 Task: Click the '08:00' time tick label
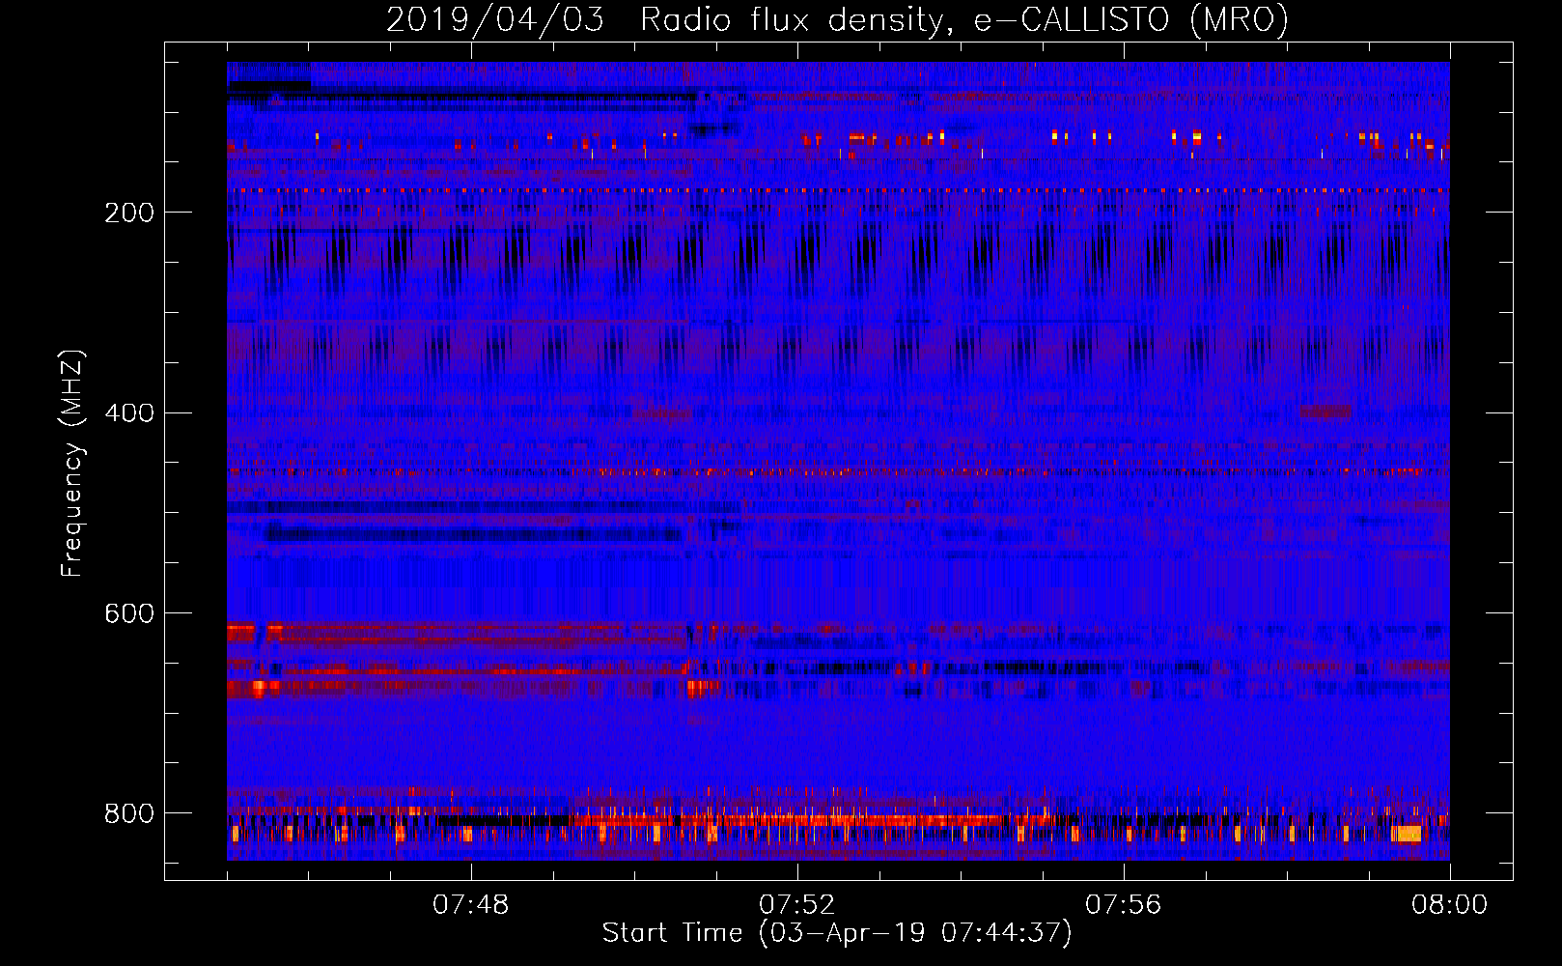[1450, 905]
